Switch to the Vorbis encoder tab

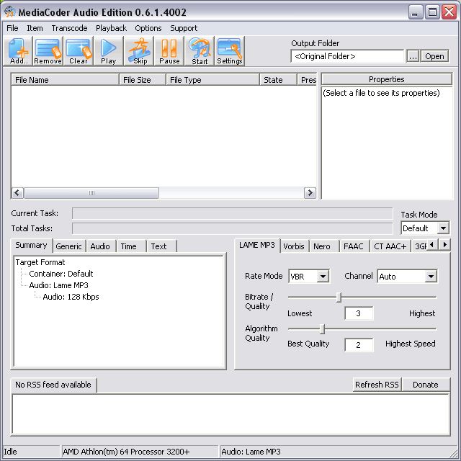(x=294, y=246)
